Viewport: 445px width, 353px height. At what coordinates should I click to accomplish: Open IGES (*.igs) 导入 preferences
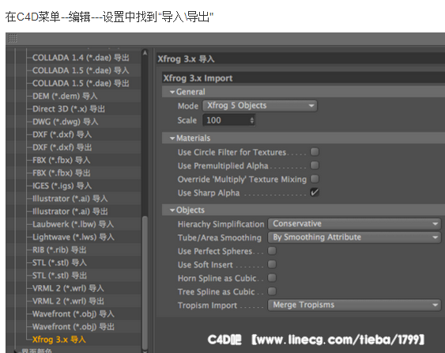click(x=62, y=186)
